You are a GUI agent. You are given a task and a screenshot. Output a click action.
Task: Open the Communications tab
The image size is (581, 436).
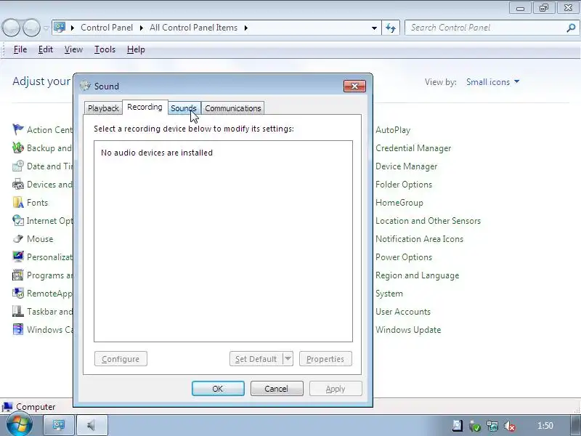[x=232, y=108]
